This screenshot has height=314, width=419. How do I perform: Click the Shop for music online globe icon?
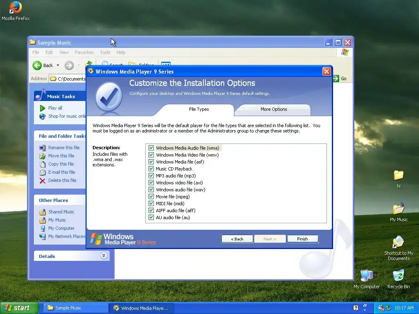(42, 117)
